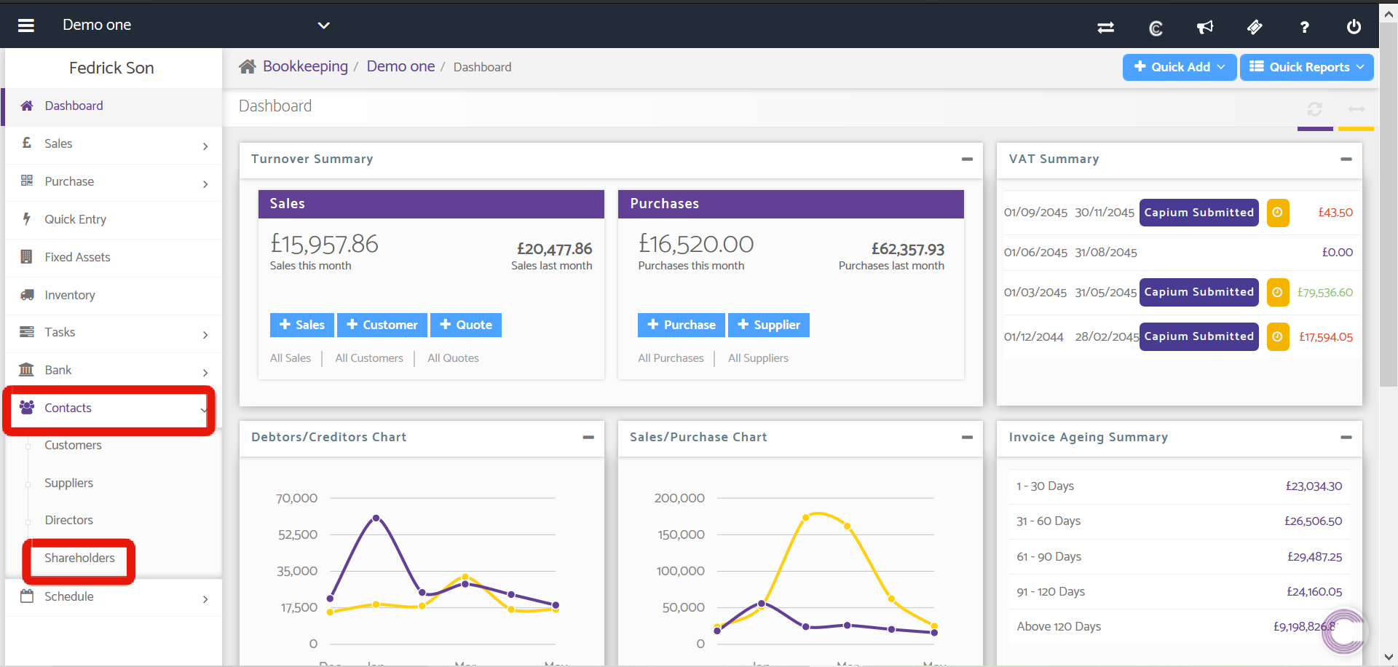Click the add Purchase button
This screenshot has height=667, width=1398.
[682, 325]
